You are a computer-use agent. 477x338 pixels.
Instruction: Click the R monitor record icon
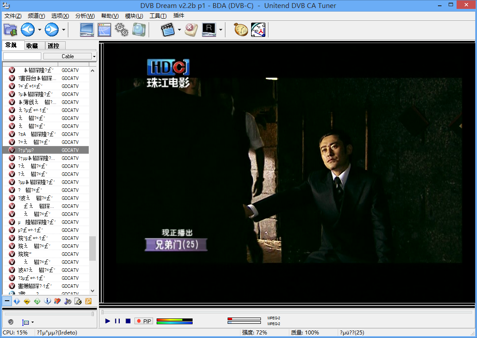[209, 30]
